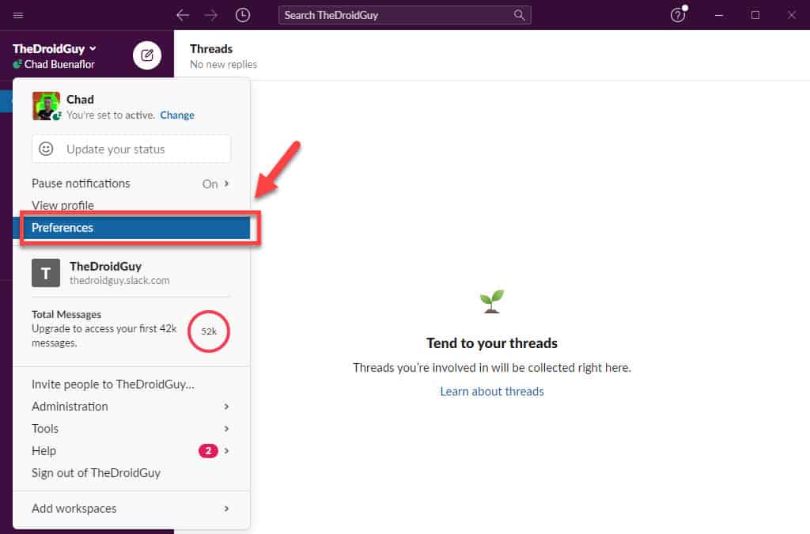This screenshot has height=534, width=810.
Task: Click the Threads header title
Action: (x=211, y=48)
